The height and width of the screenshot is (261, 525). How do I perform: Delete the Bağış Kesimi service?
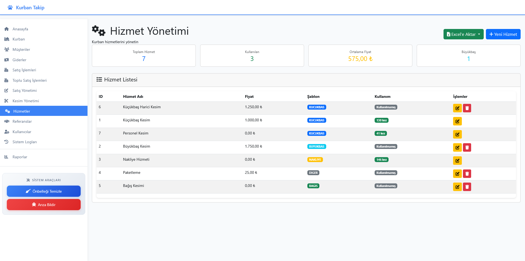(x=467, y=187)
